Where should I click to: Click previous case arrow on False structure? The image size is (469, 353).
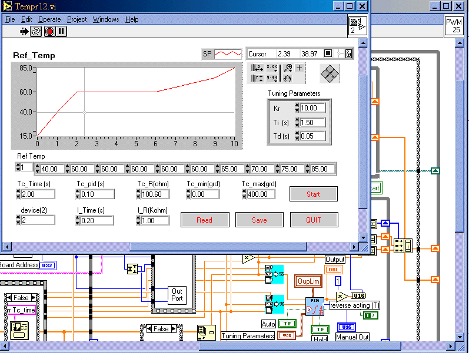pos(9,298)
